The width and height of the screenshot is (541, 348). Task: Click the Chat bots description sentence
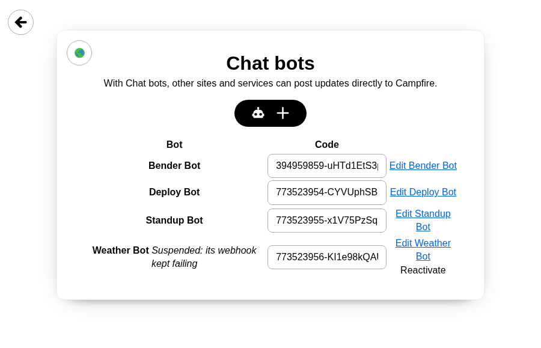tap(270, 84)
